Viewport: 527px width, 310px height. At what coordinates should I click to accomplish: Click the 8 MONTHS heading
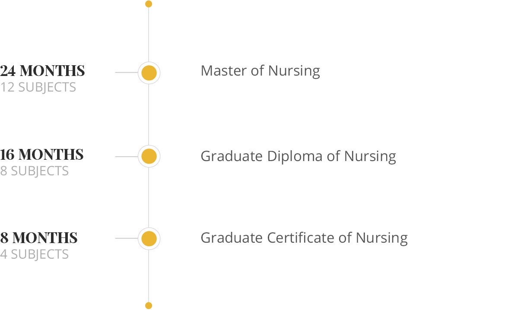tap(39, 238)
